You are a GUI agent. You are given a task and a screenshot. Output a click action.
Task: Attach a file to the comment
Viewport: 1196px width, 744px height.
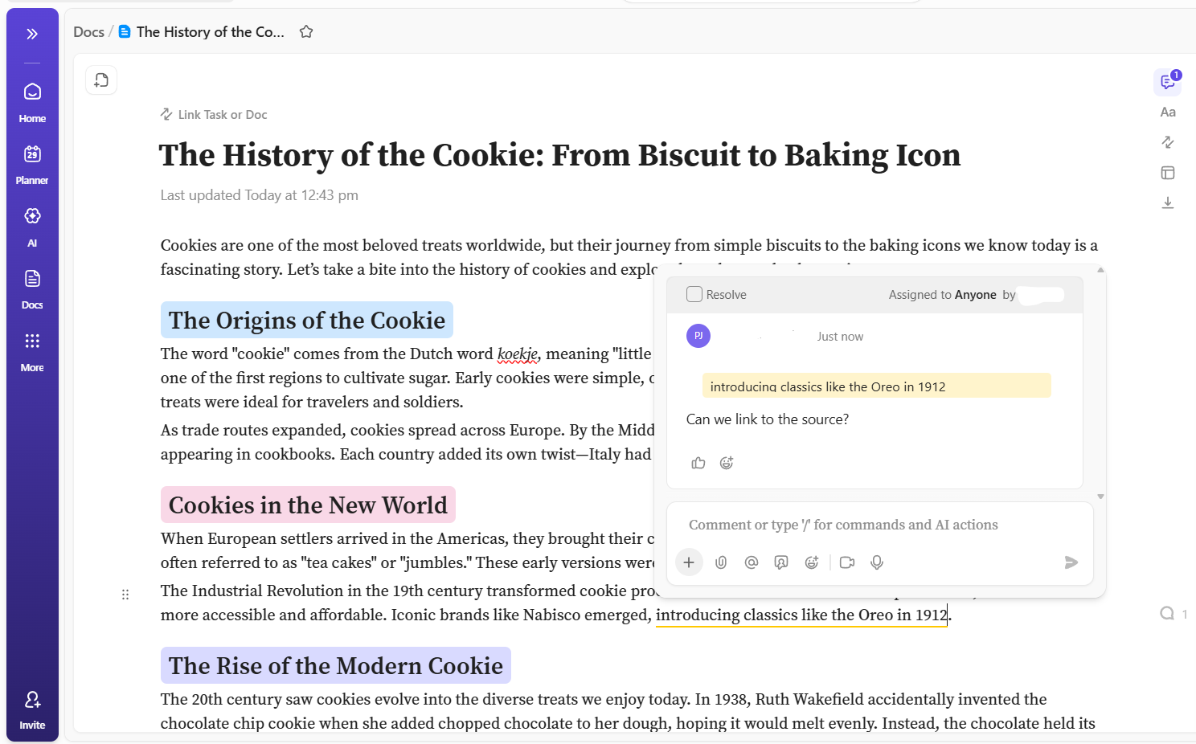pyautogui.click(x=720, y=562)
